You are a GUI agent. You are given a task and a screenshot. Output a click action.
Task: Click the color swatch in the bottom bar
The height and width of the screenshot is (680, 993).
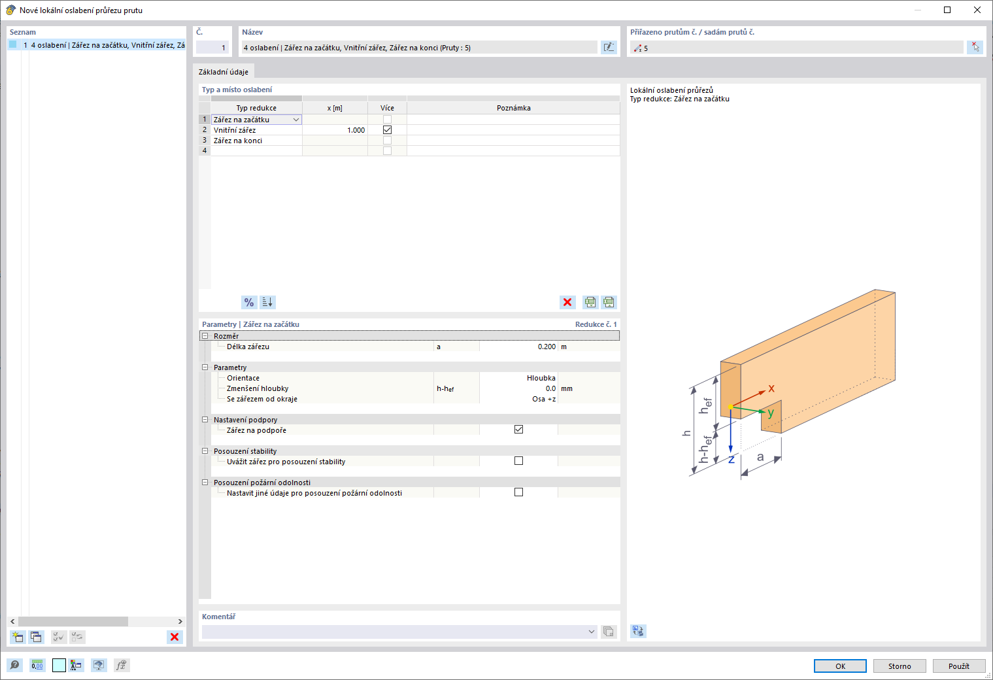pyautogui.click(x=59, y=666)
